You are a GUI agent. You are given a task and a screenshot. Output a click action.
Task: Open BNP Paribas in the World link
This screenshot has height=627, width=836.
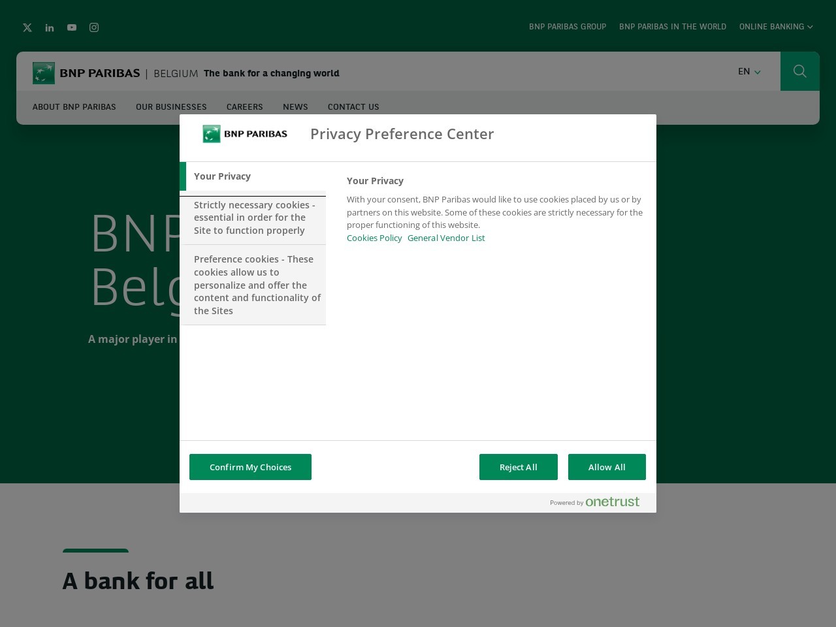[x=673, y=27]
